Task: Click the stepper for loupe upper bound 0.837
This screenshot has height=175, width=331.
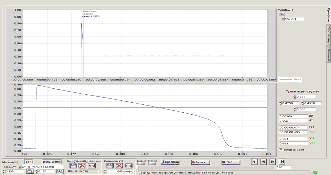Action: 295,97
